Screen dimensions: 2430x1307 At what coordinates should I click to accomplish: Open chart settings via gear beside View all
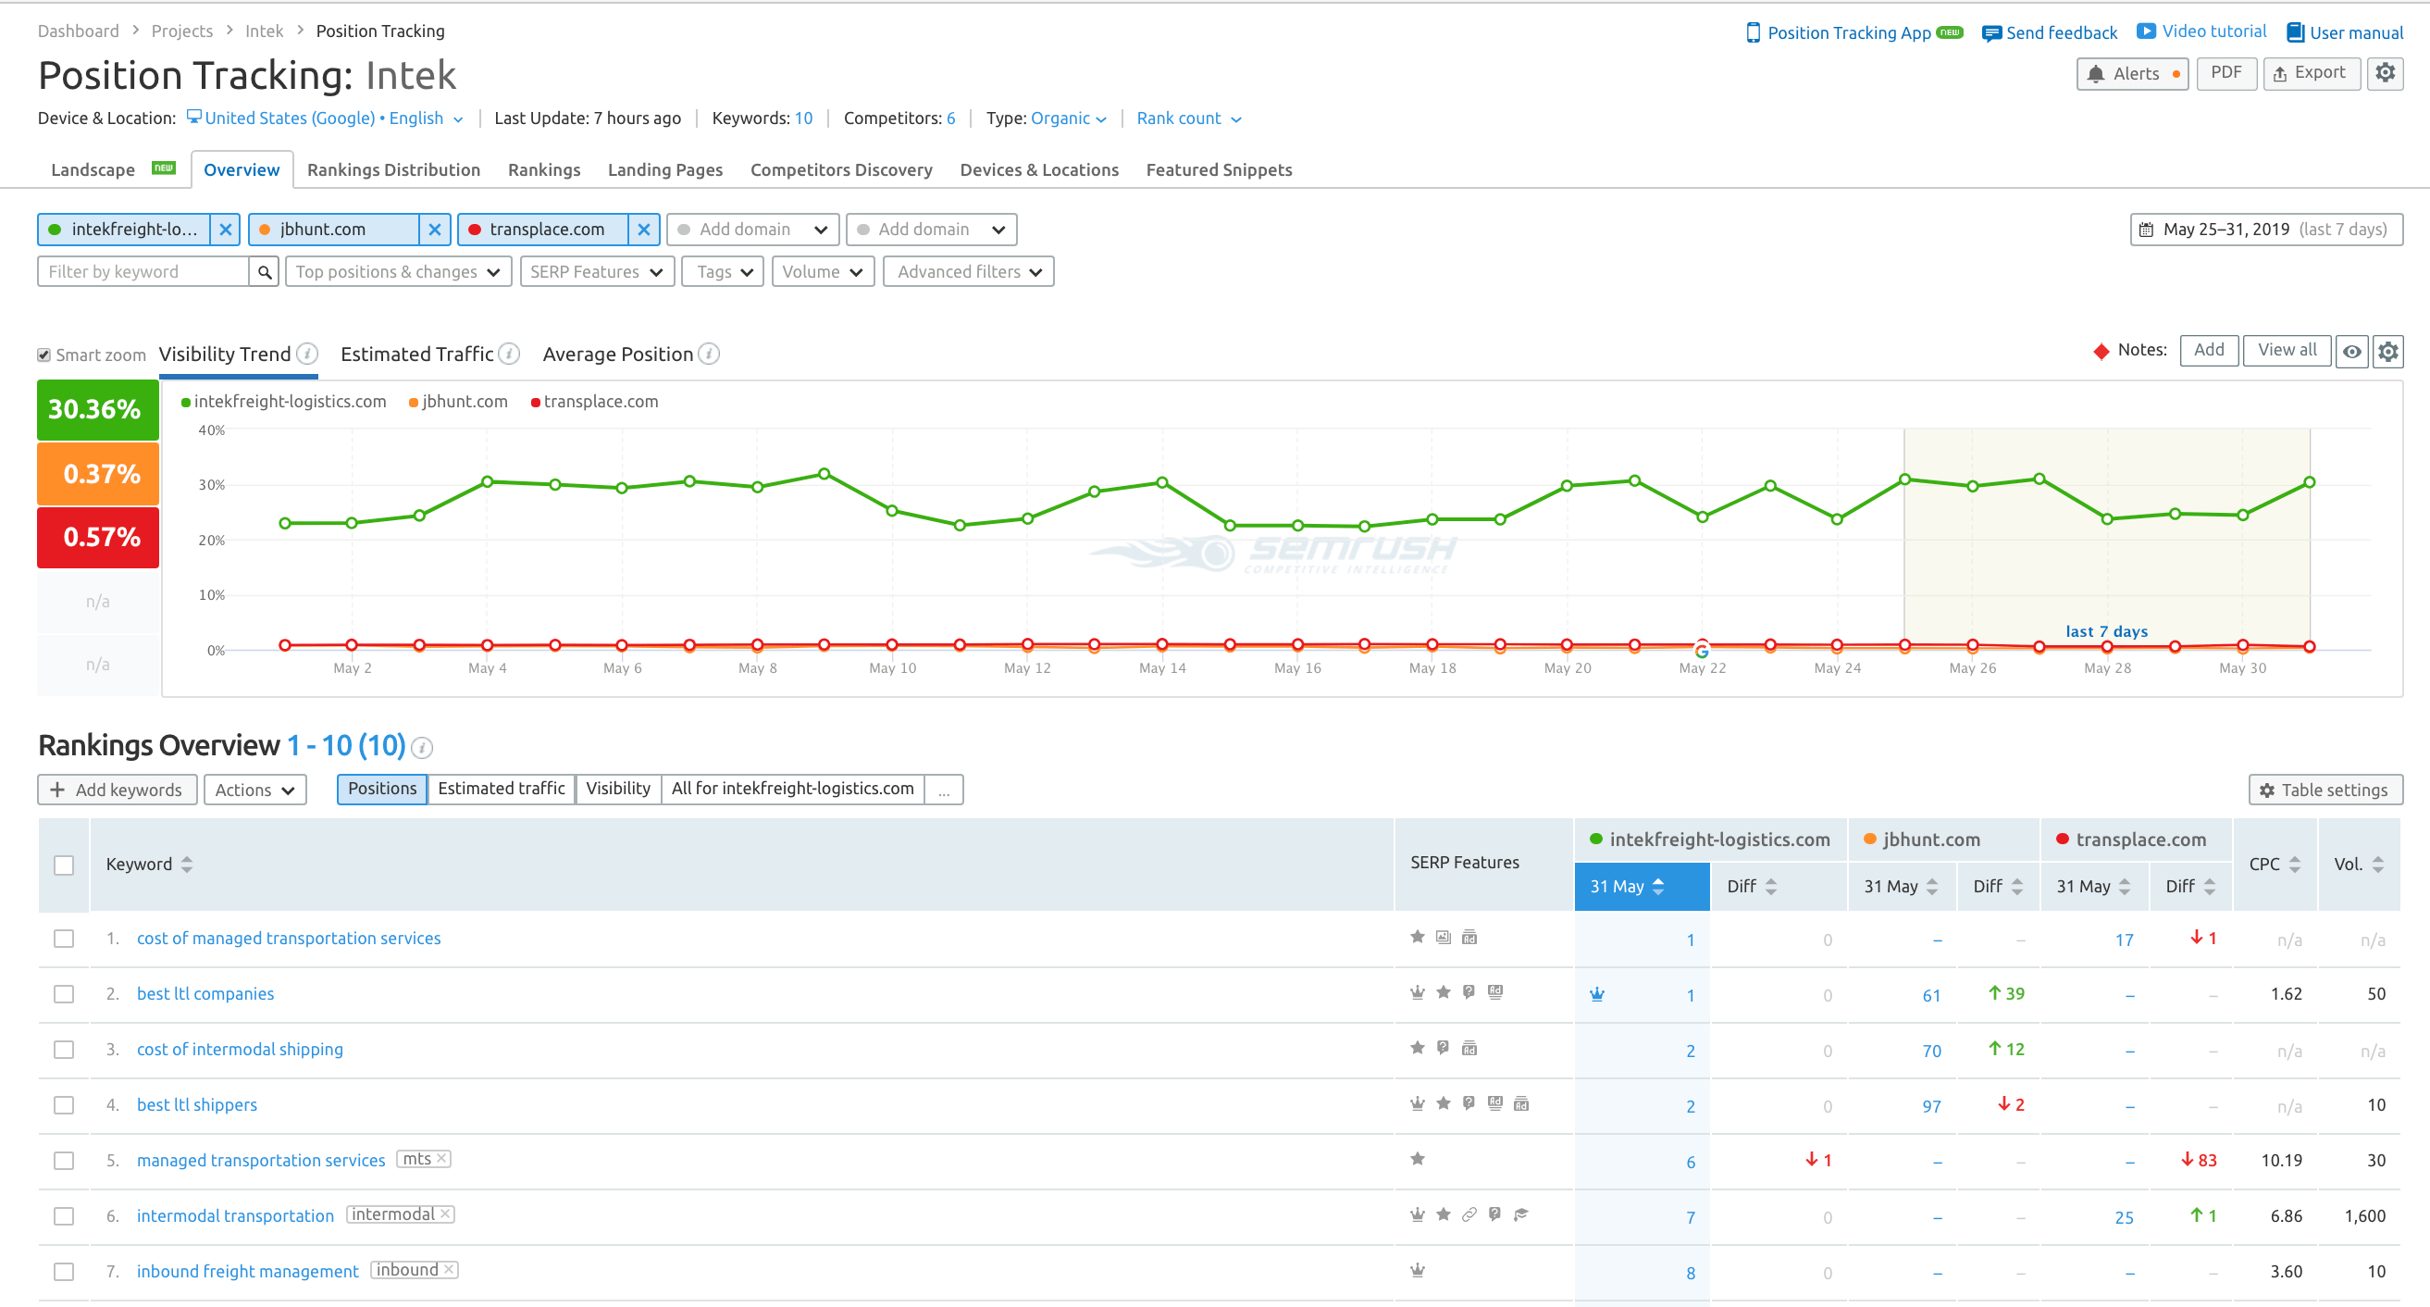2389,352
